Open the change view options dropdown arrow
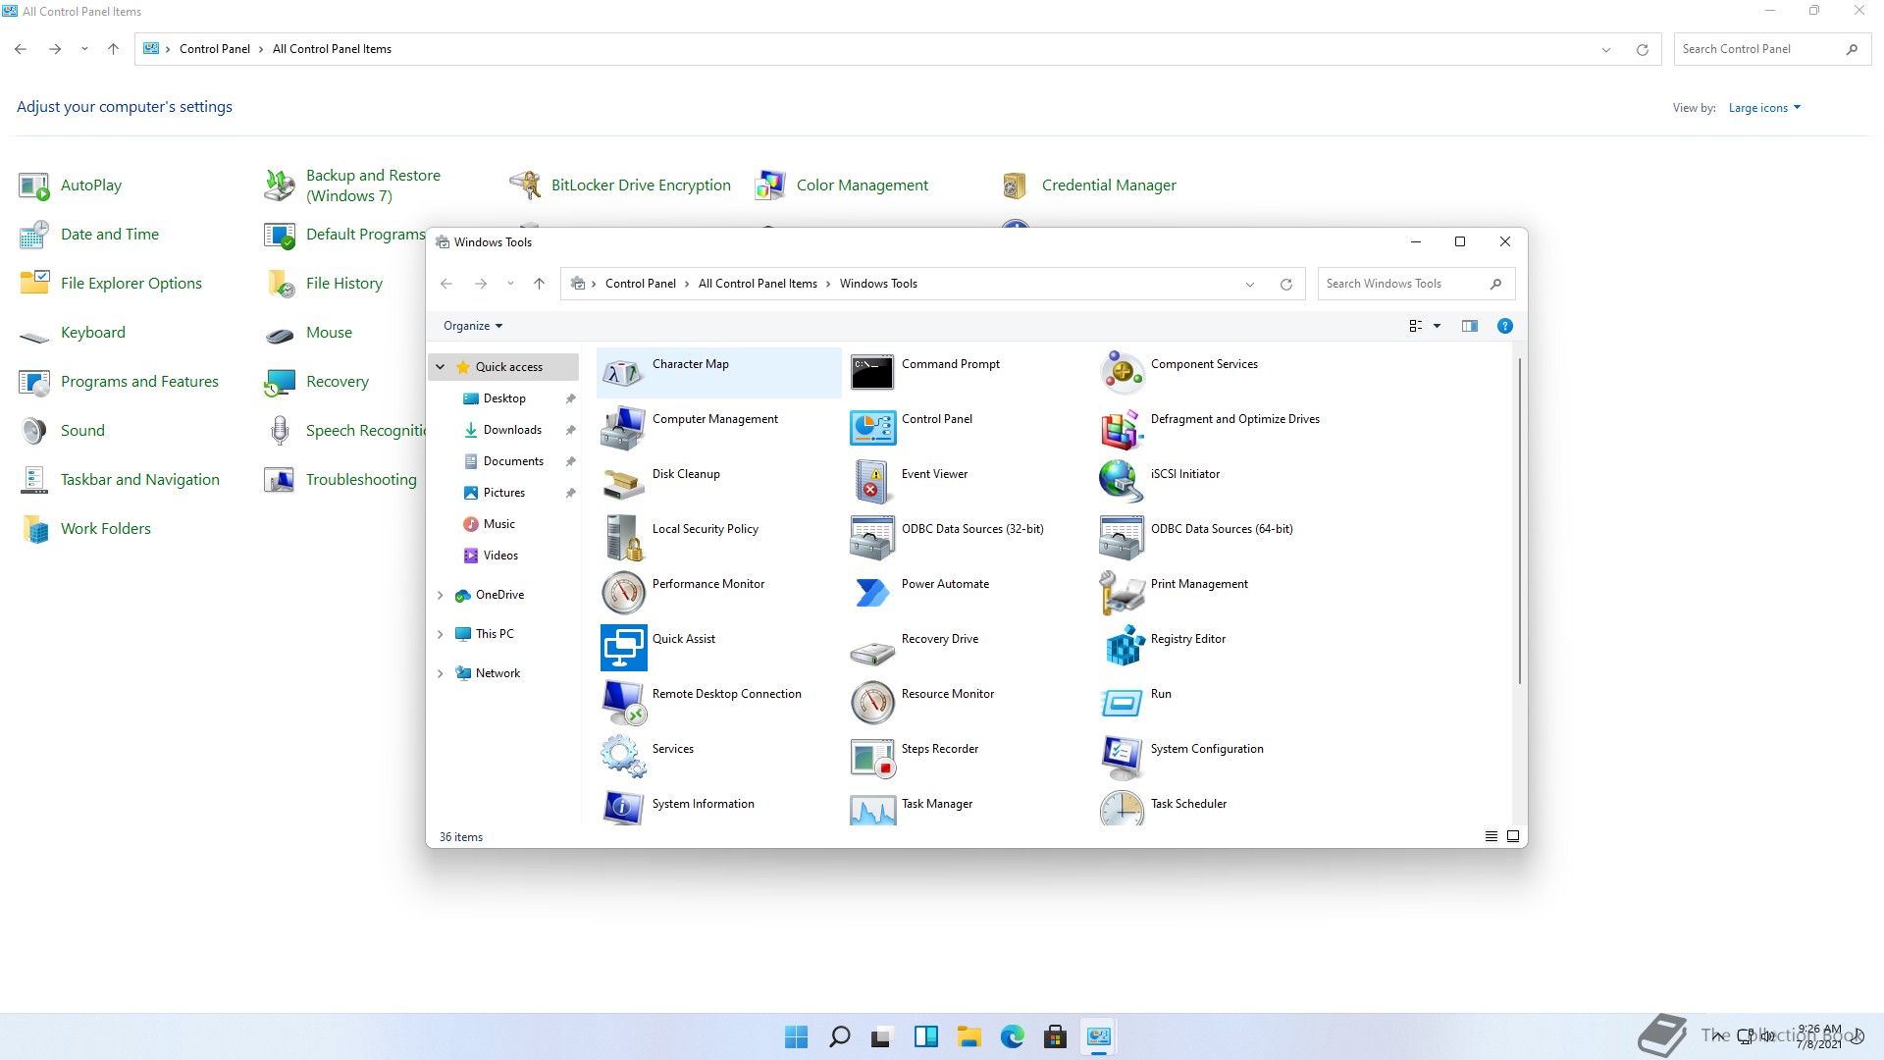This screenshot has height=1060, width=1884. coord(1437,326)
